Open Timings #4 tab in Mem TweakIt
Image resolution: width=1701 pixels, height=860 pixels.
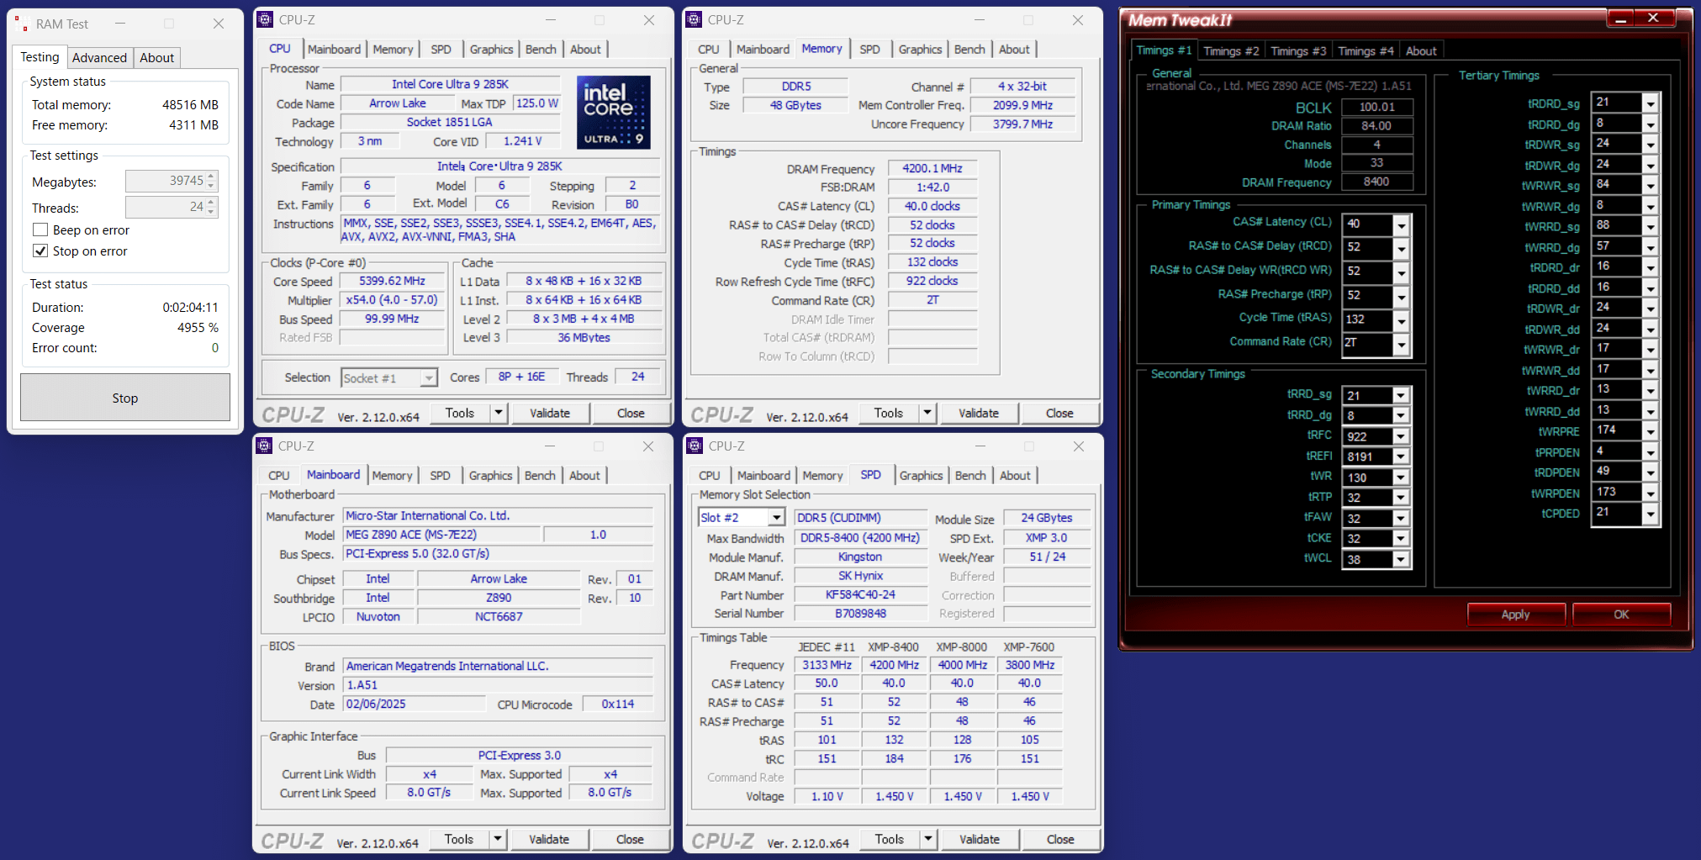click(1366, 50)
